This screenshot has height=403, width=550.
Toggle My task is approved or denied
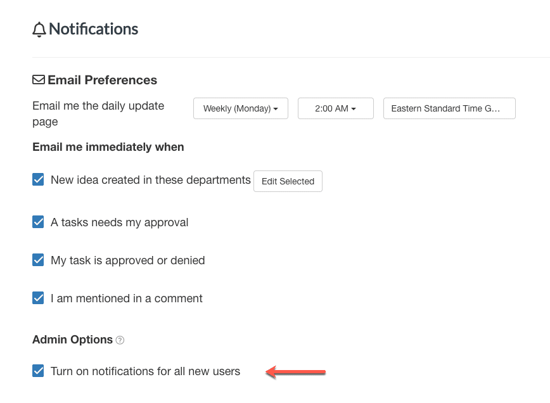(x=38, y=260)
